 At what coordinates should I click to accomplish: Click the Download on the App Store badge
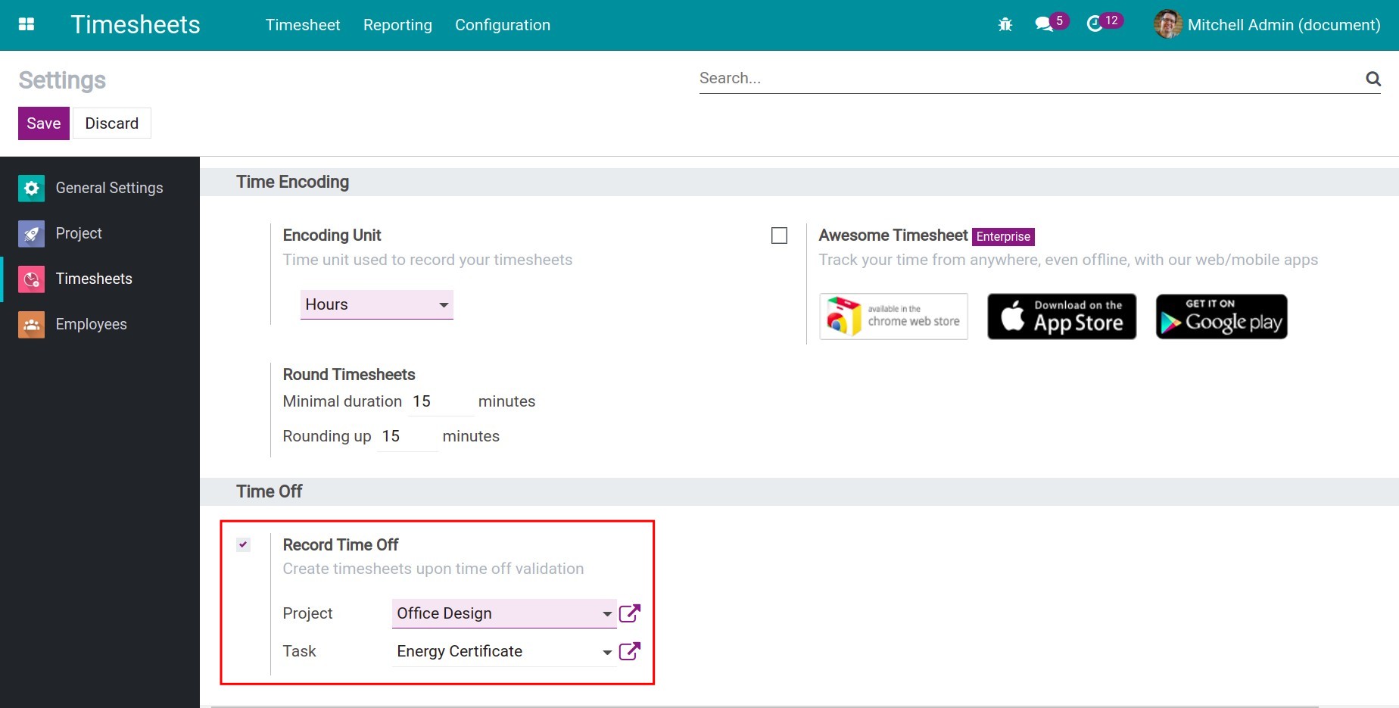pos(1061,317)
